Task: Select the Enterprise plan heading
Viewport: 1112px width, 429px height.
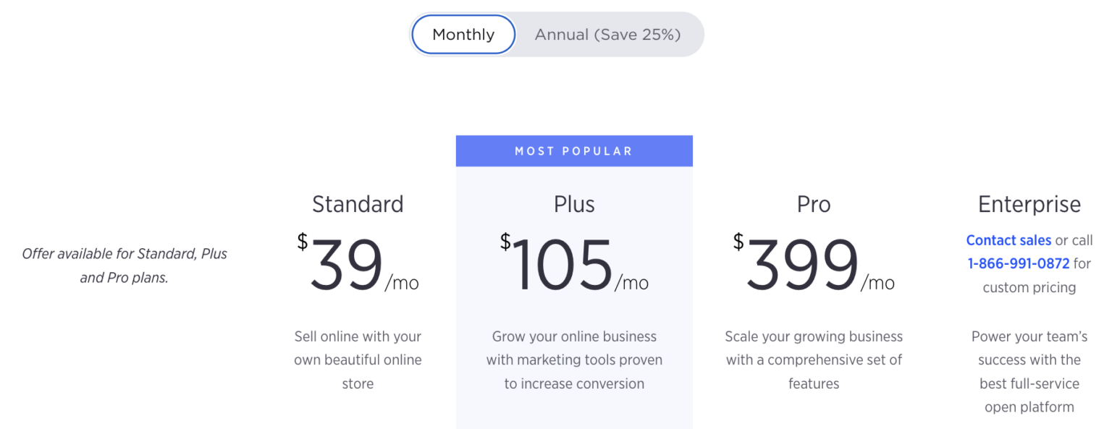Action: click(1029, 204)
